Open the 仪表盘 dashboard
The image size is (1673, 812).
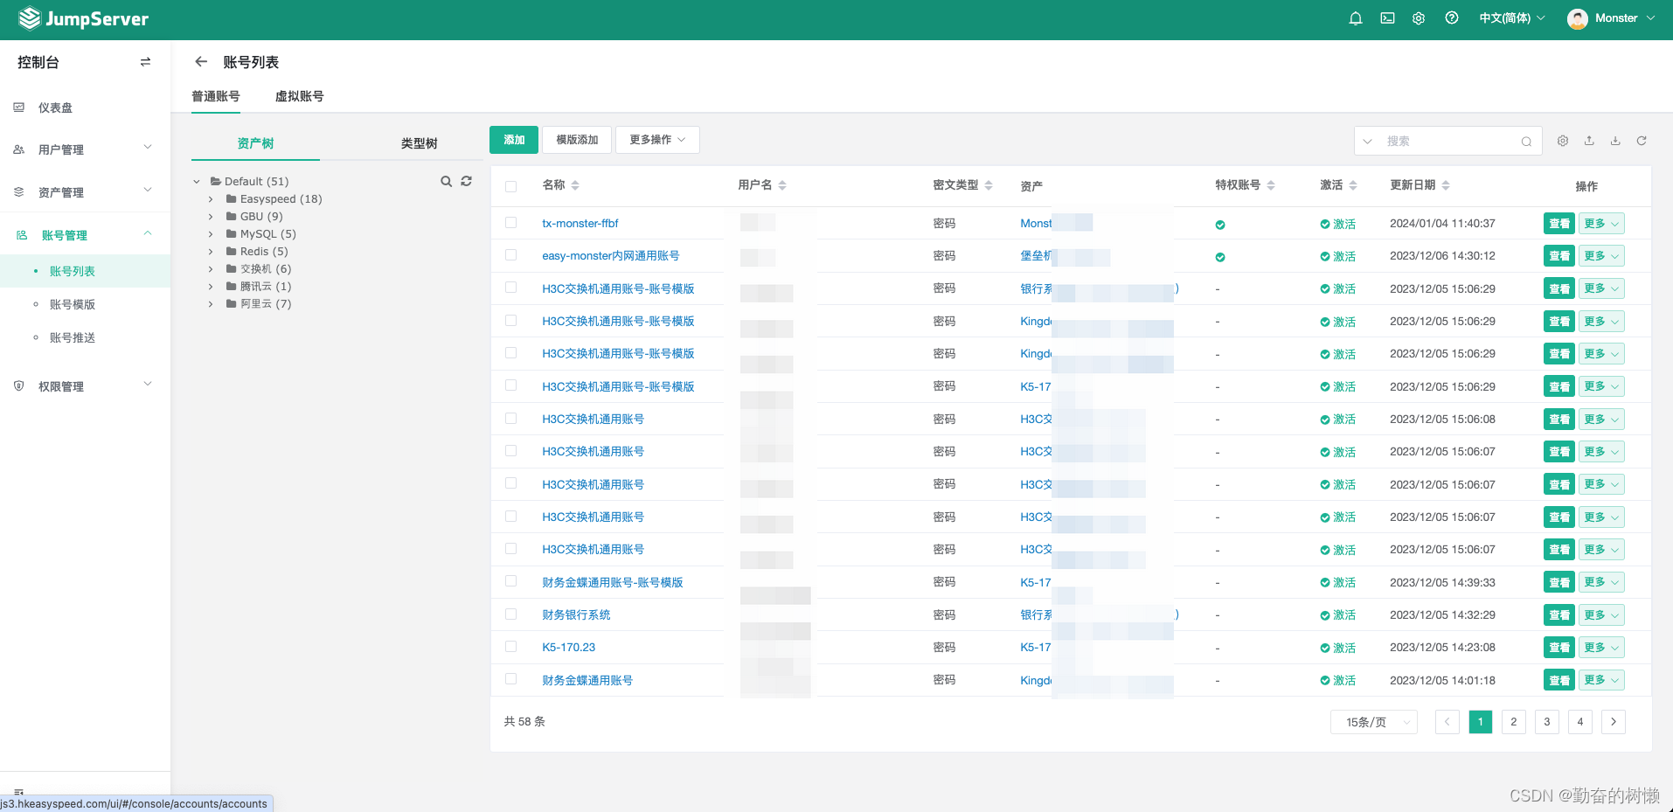(x=55, y=108)
